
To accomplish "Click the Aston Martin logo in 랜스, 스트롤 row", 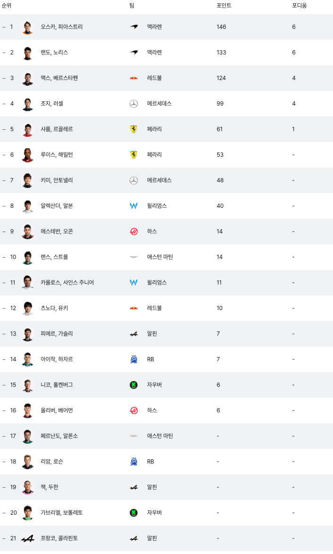I will click(x=134, y=257).
